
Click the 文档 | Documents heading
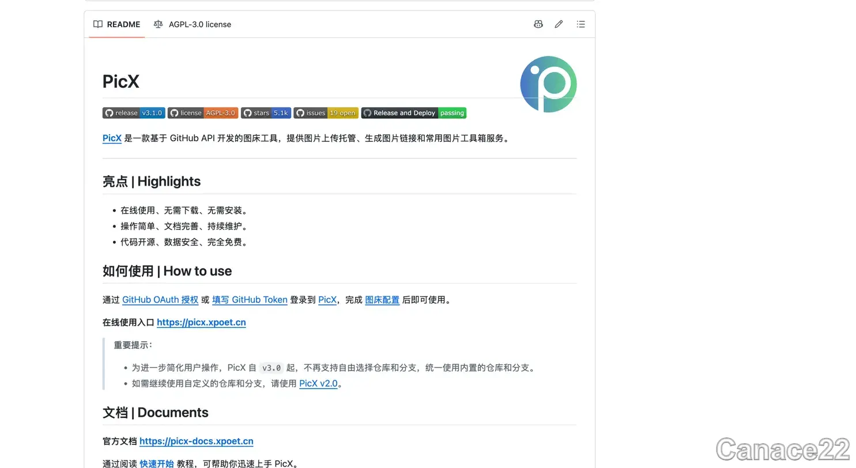(156, 413)
